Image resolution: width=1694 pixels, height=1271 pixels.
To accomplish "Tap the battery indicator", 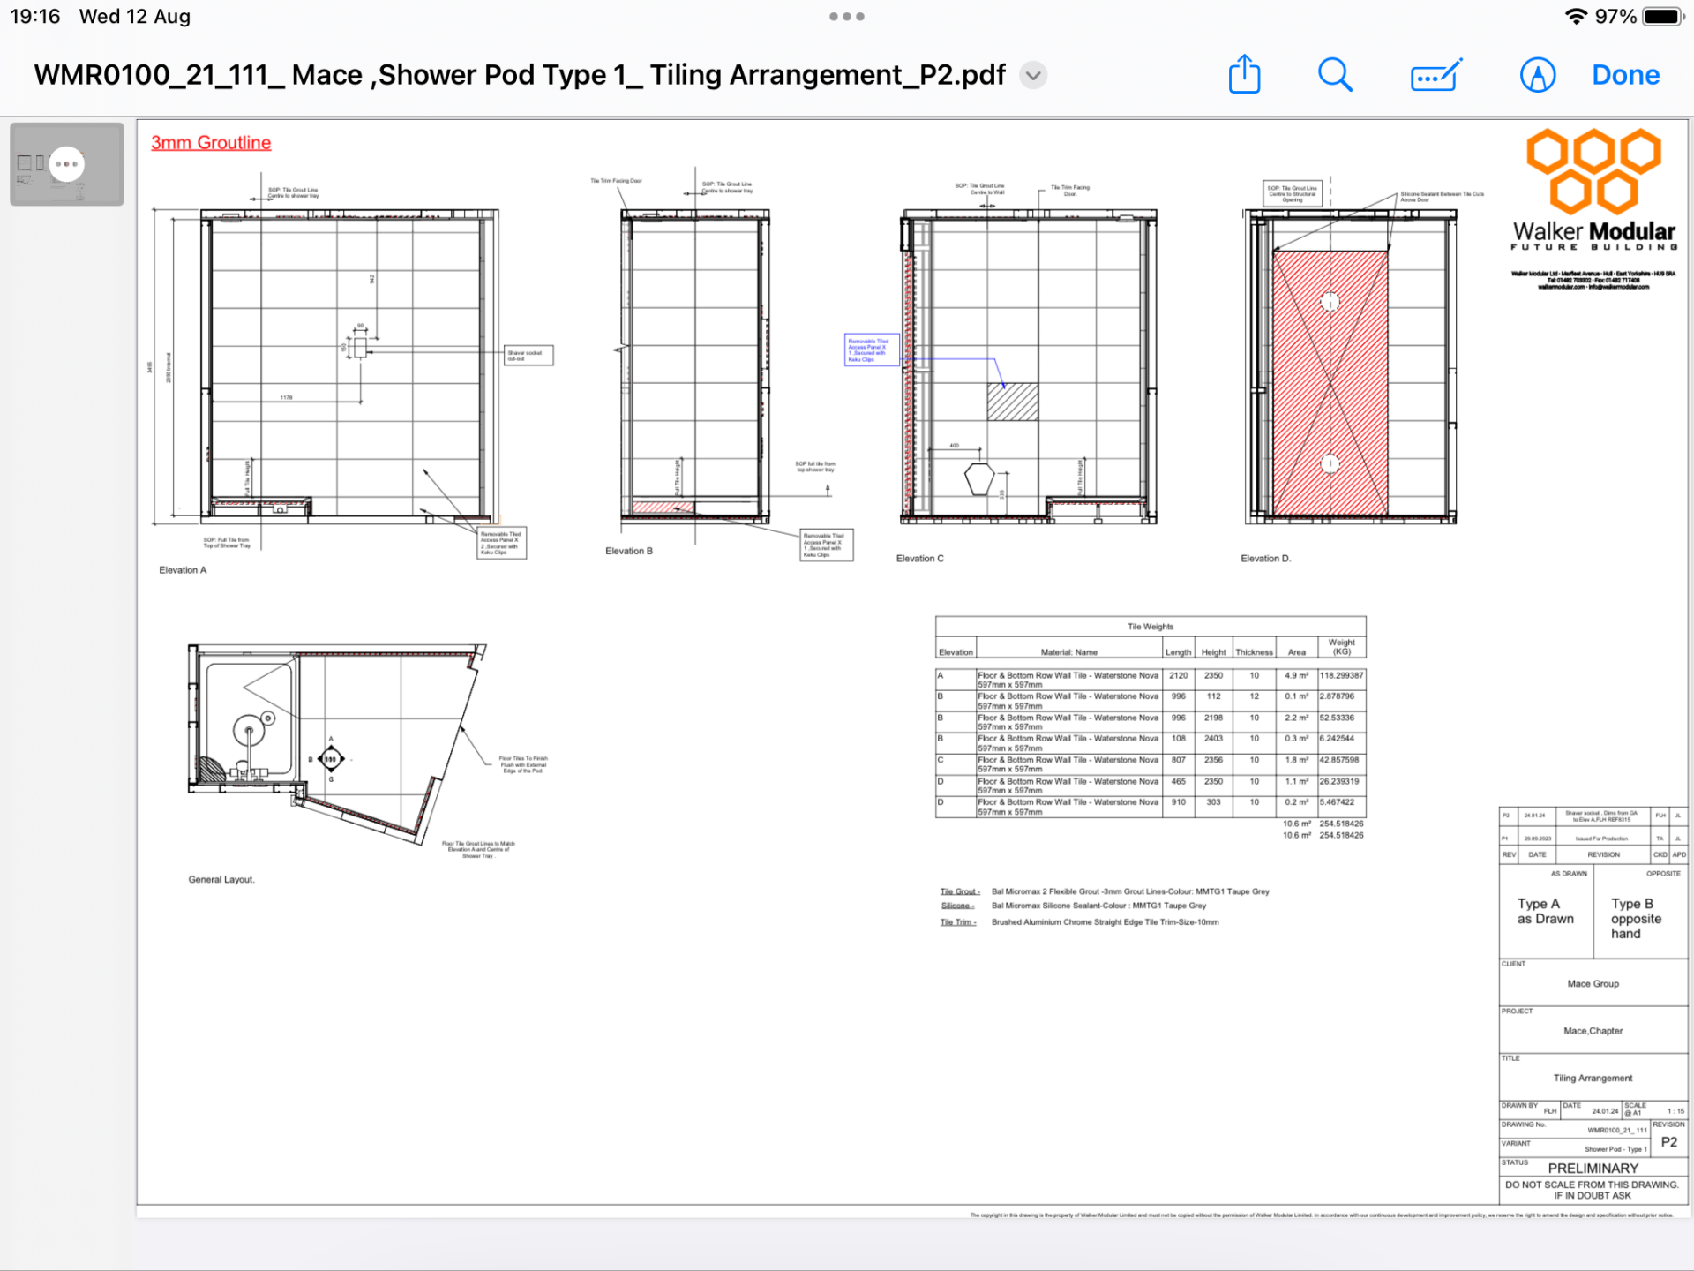I will tap(1663, 16).
